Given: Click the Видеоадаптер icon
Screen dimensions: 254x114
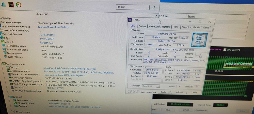Looking at the screenshot, I should 14,100.
